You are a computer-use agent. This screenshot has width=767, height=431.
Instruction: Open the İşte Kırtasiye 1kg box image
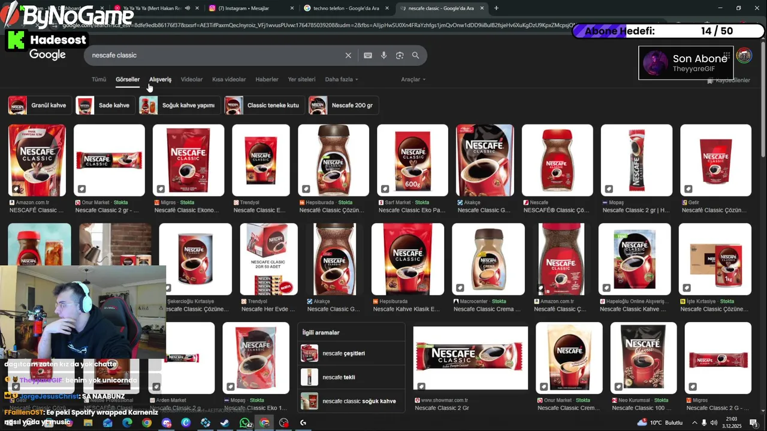(x=715, y=259)
